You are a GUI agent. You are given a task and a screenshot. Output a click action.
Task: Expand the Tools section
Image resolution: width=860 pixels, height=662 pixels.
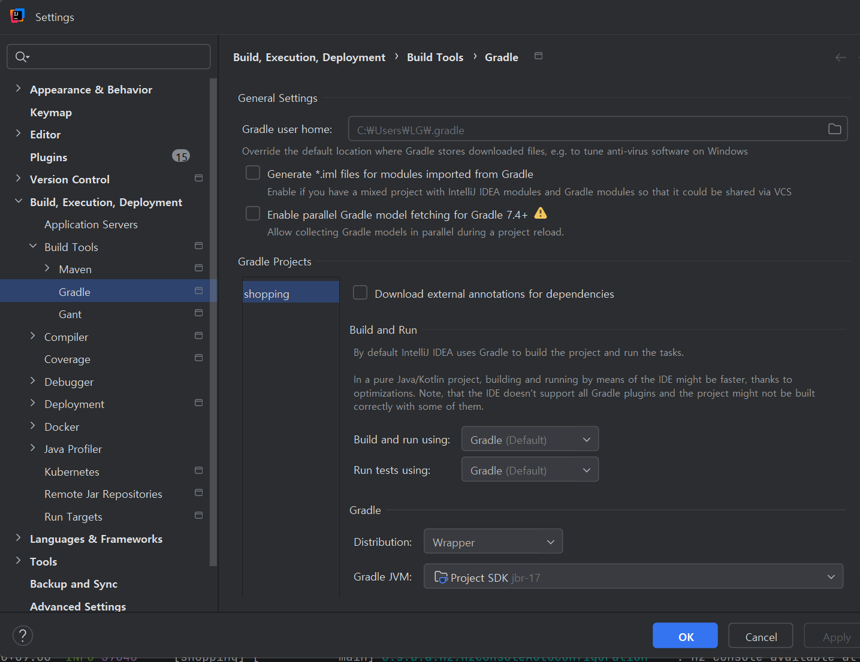18,561
